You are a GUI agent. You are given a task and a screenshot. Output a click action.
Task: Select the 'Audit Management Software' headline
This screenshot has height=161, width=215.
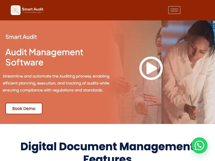click(x=44, y=57)
